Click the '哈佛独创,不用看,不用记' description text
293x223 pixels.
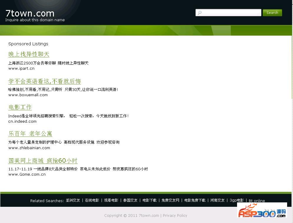[x=35, y=89]
